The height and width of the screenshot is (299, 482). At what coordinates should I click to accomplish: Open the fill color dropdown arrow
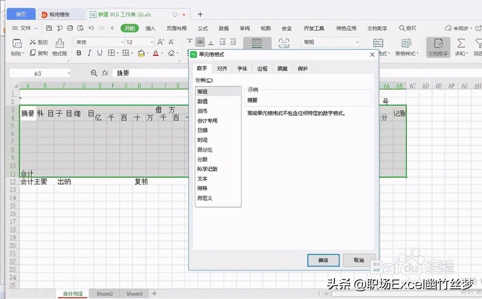148,53
